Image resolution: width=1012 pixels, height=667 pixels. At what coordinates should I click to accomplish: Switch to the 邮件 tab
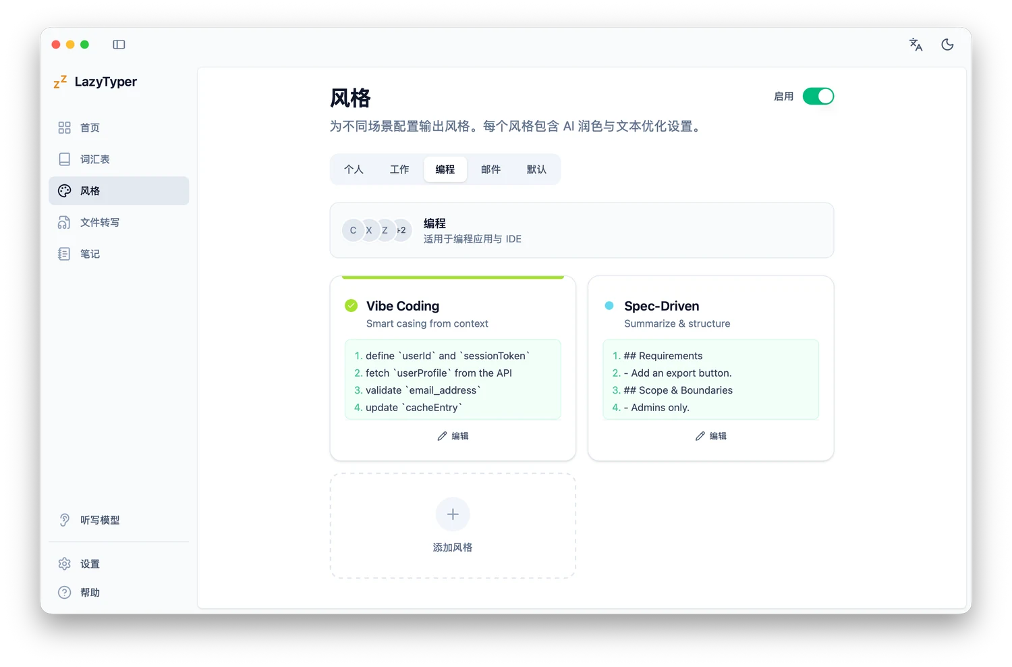pos(490,169)
